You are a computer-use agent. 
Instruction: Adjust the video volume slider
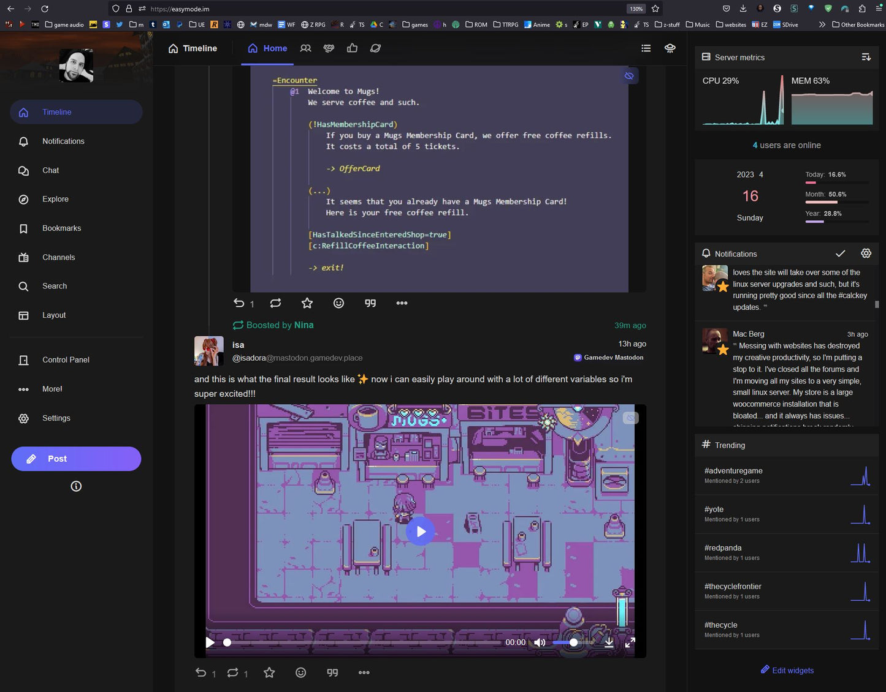[573, 642]
